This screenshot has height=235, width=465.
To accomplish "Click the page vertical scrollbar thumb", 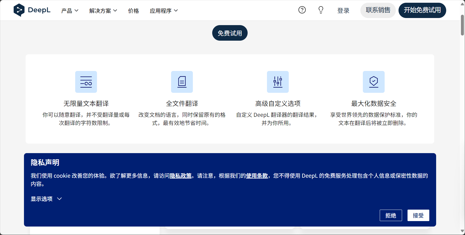I will pos(463,25).
